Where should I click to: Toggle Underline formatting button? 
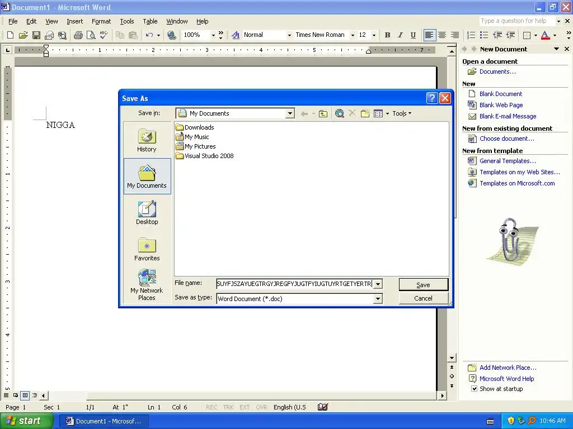tap(413, 35)
